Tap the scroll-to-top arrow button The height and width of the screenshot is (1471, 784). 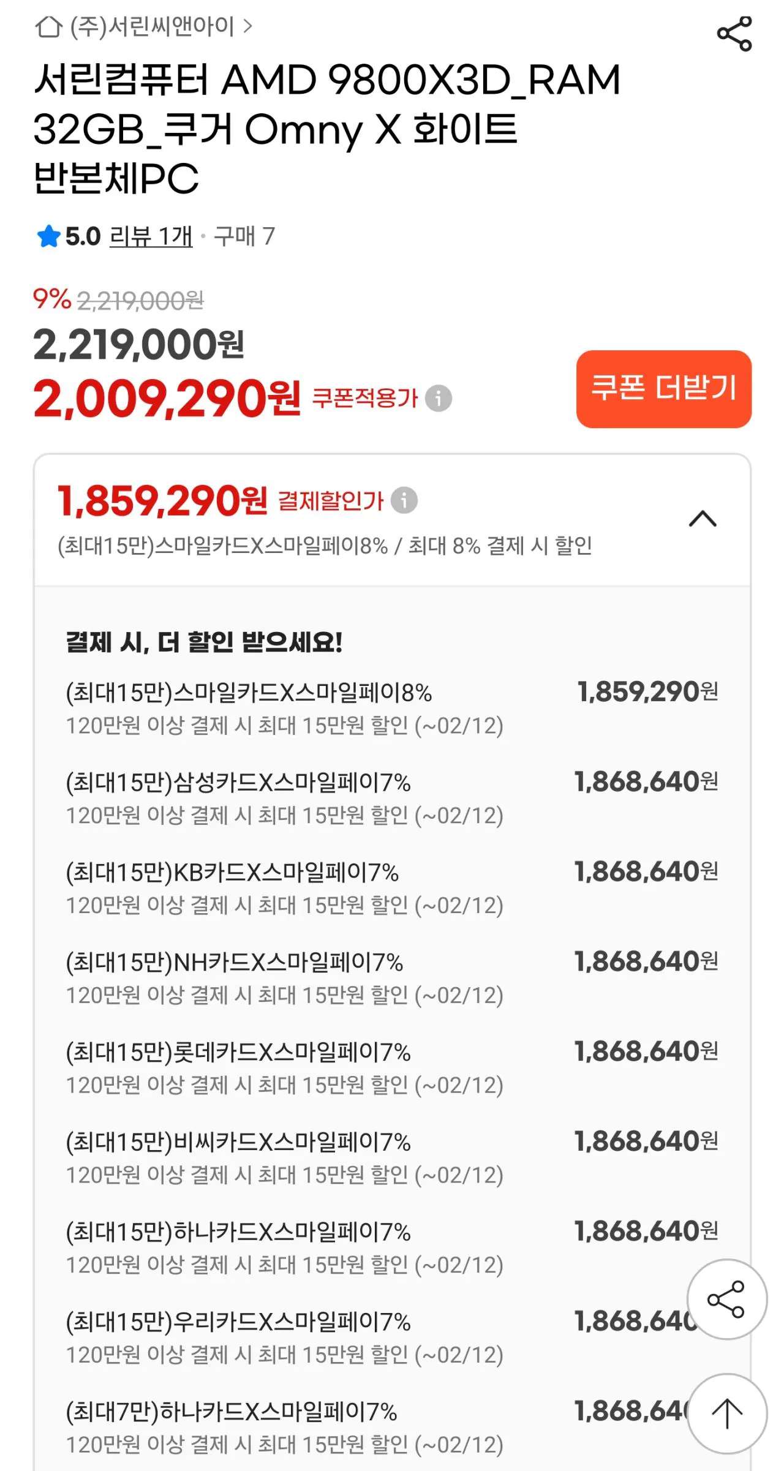(x=727, y=1413)
